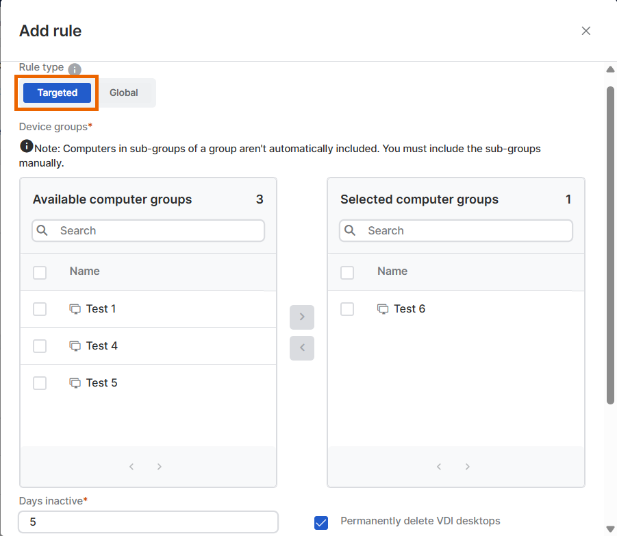Check the checkbox next to Test 1
Screen dimensions: 617x536
pos(39,308)
